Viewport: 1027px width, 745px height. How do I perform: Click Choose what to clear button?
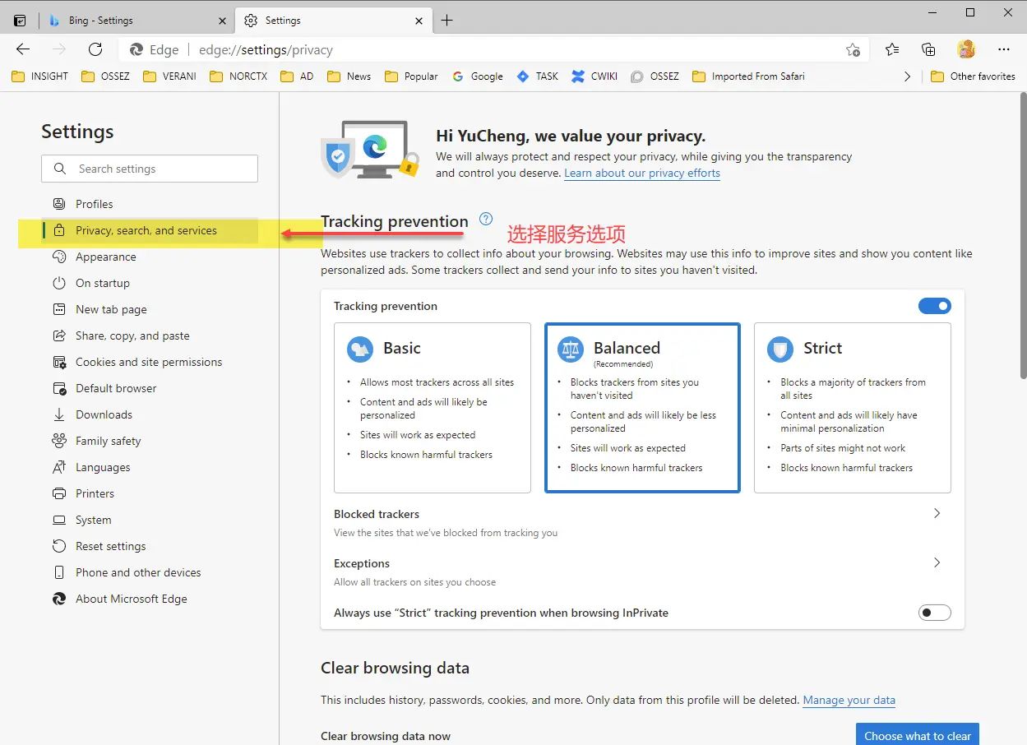918,735
